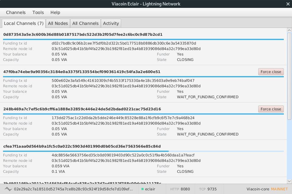Viewport: 292px width, 194px height.
Task: Click the scrollbar down arrow
Action: click(289, 181)
